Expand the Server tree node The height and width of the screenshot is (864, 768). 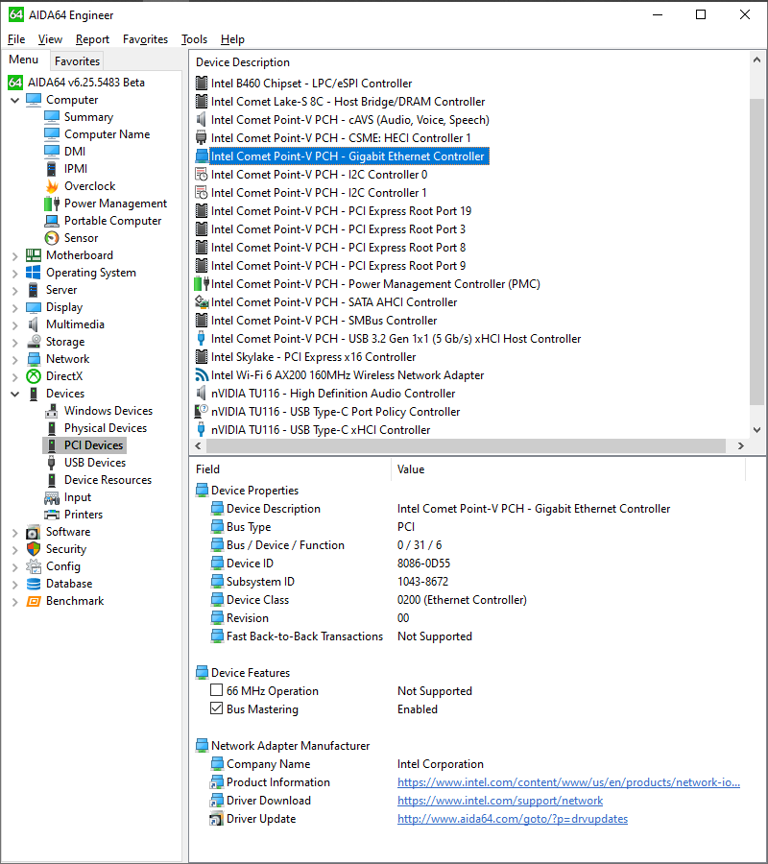pyautogui.click(x=14, y=290)
